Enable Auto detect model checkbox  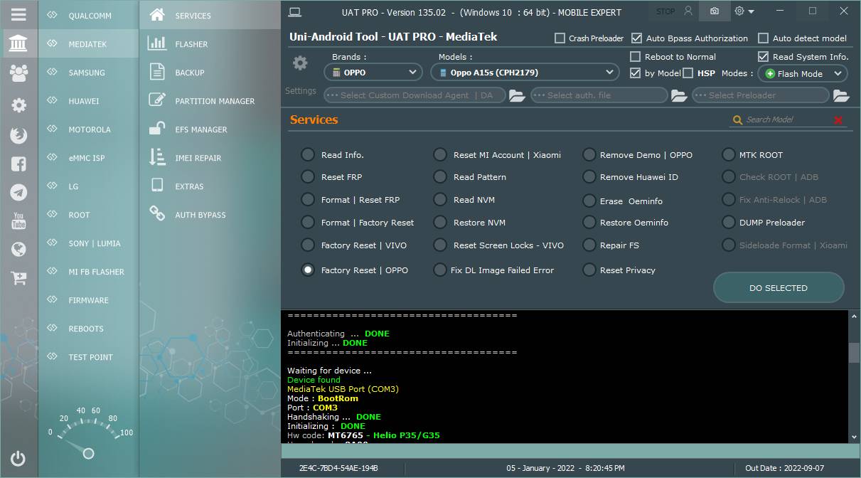763,38
